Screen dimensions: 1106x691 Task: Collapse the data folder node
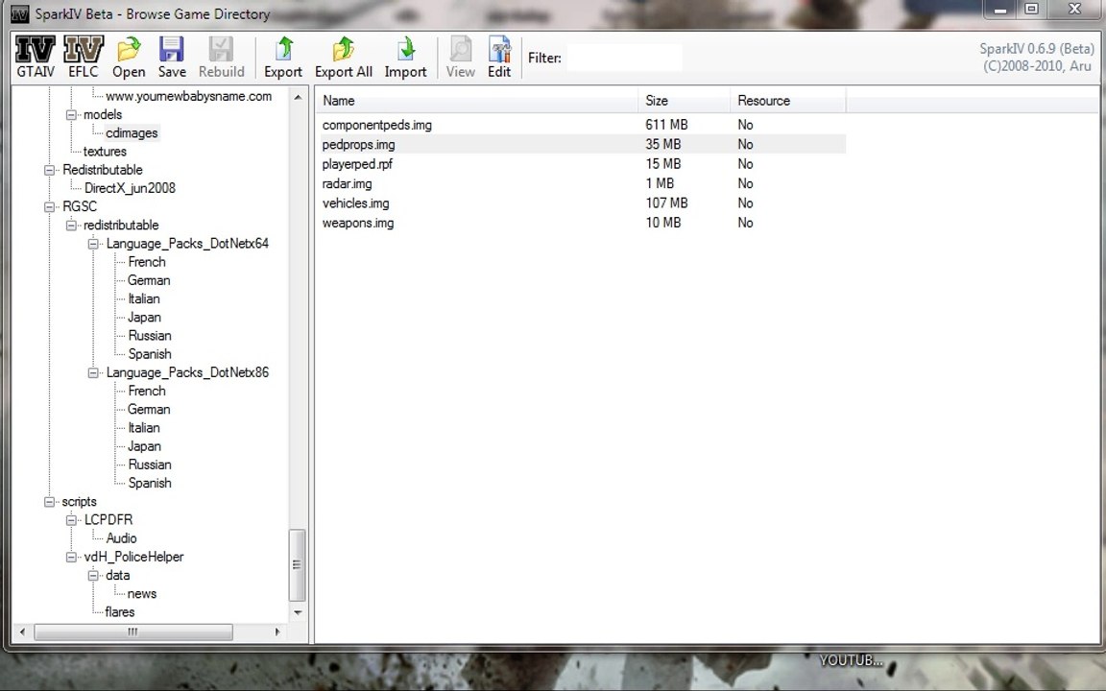92,576
